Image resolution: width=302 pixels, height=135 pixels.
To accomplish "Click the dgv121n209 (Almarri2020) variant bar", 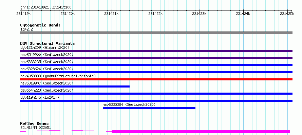I will pyautogui.click(x=156, y=51).
